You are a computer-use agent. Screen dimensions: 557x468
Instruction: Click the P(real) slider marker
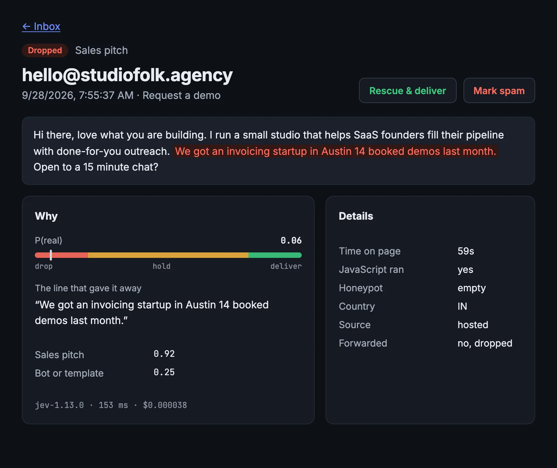[51, 255]
